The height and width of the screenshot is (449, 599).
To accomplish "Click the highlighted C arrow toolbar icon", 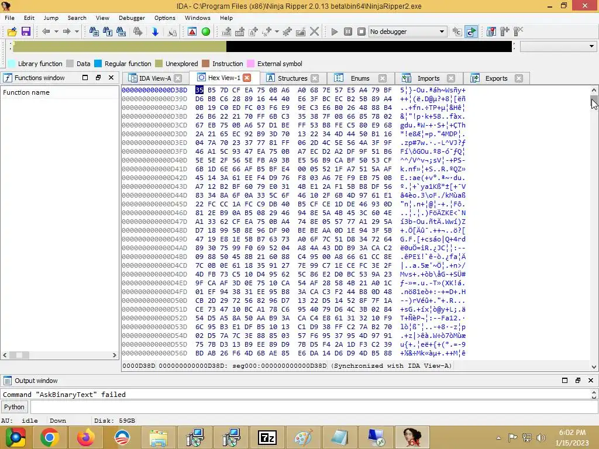I will [x=471, y=32].
